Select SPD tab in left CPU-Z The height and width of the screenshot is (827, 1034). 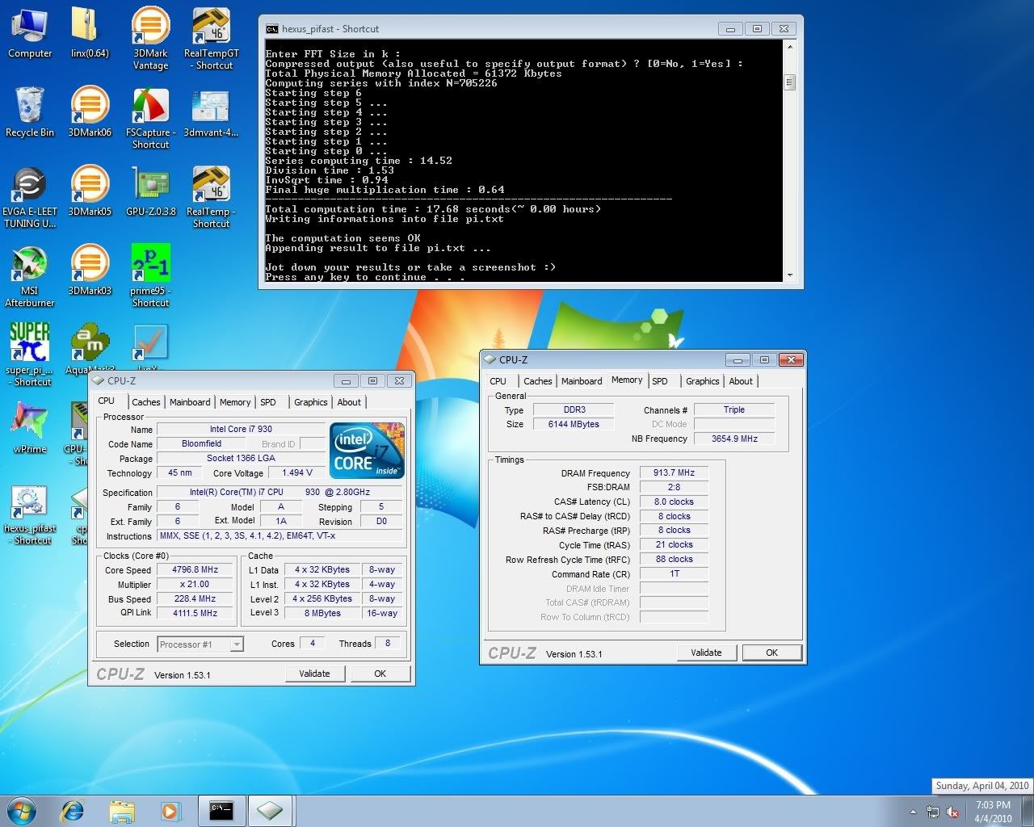coord(268,402)
